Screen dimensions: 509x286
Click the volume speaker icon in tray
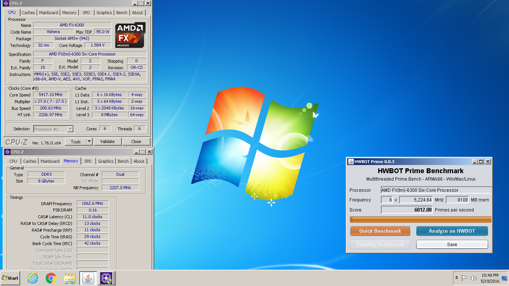(x=474, y=278)
